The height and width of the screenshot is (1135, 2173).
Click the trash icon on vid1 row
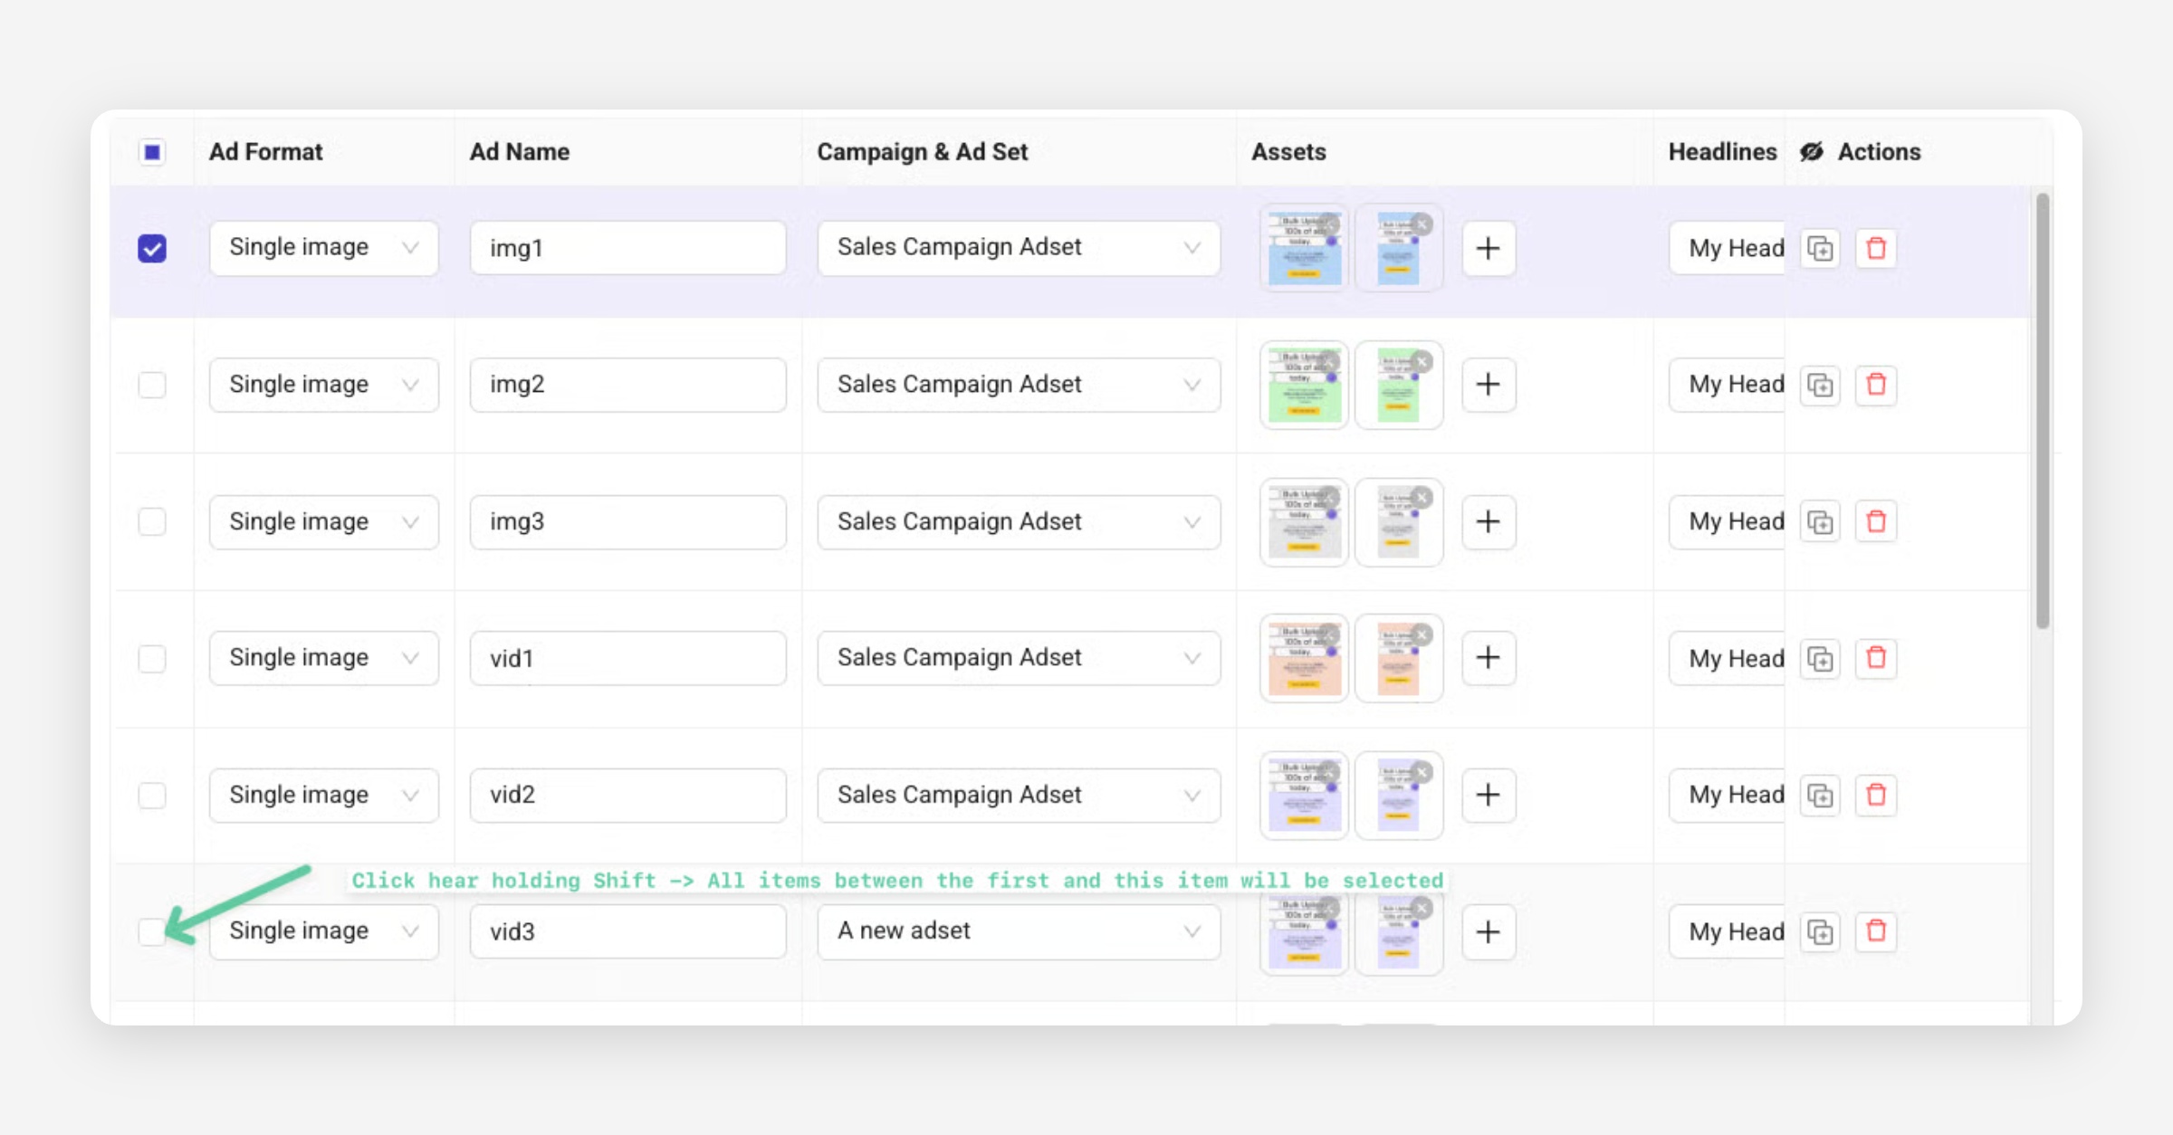[1876, 658]
